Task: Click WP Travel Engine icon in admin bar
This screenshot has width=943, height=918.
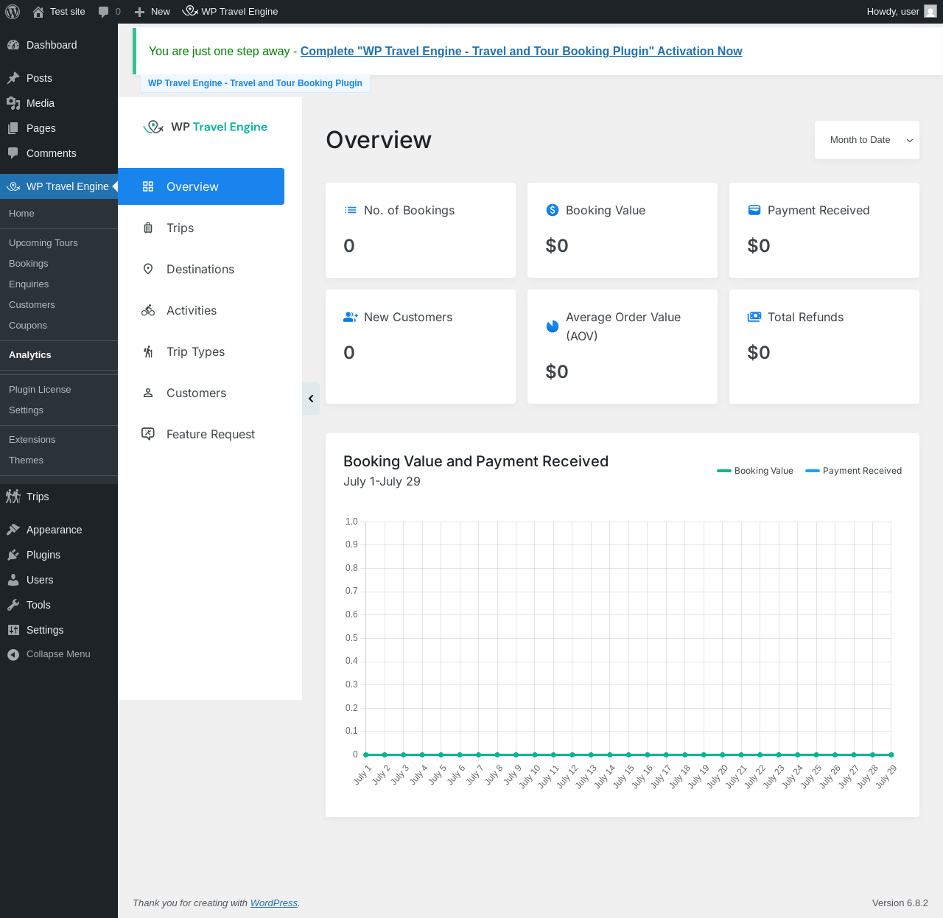Action: [190, 11]
